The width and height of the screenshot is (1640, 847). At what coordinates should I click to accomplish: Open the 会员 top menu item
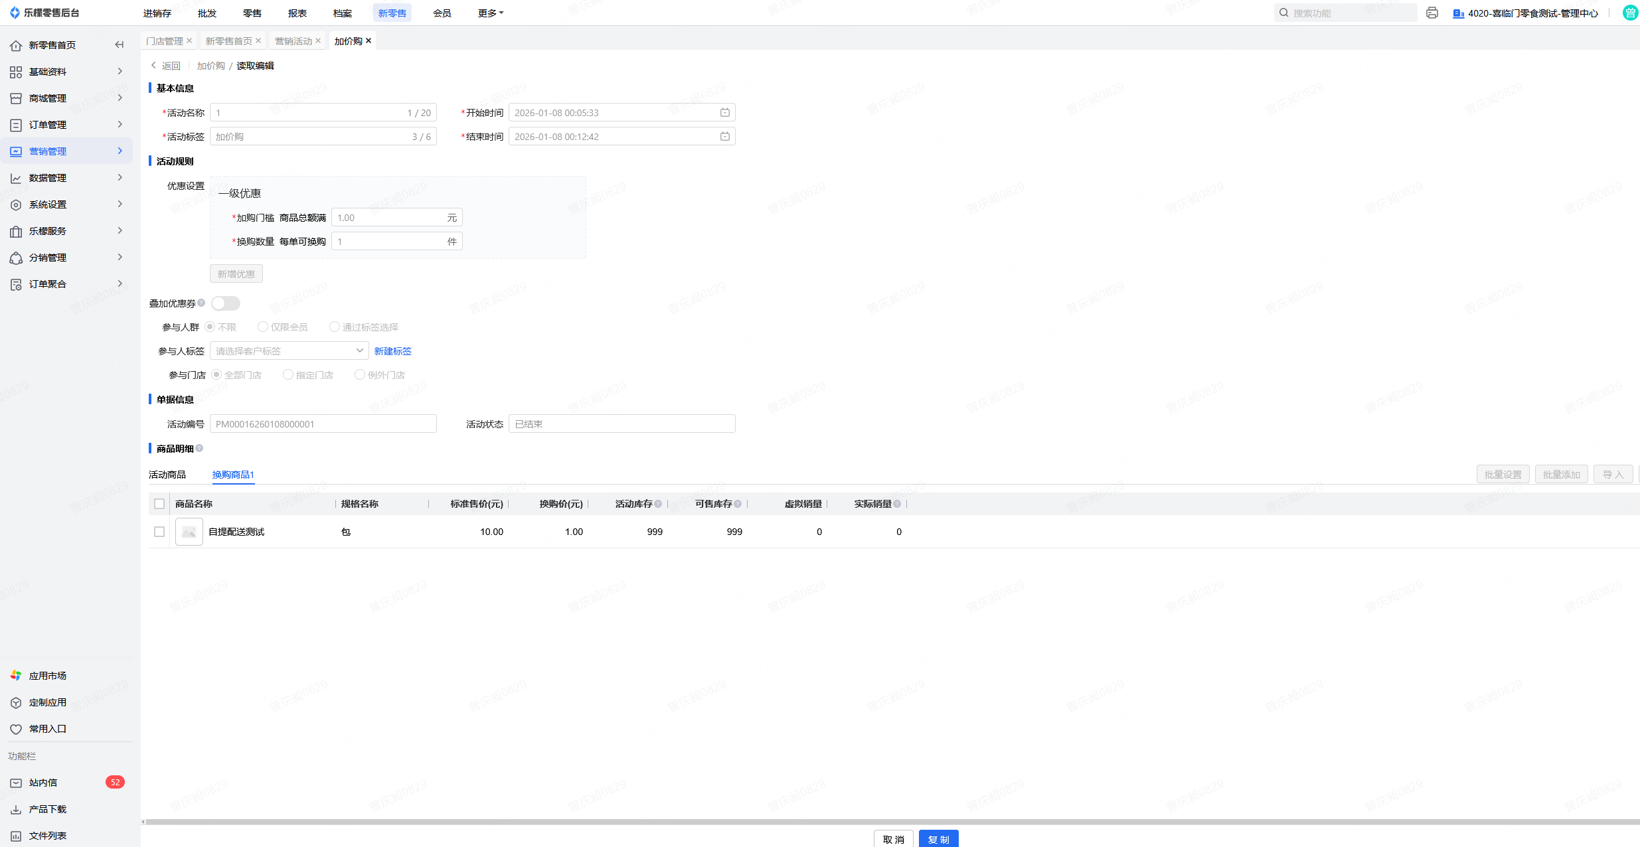point(442,13)
